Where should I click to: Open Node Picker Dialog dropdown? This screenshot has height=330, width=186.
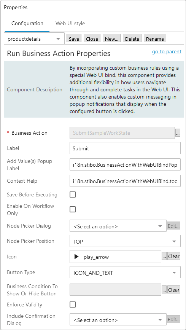tap(118, 226)
